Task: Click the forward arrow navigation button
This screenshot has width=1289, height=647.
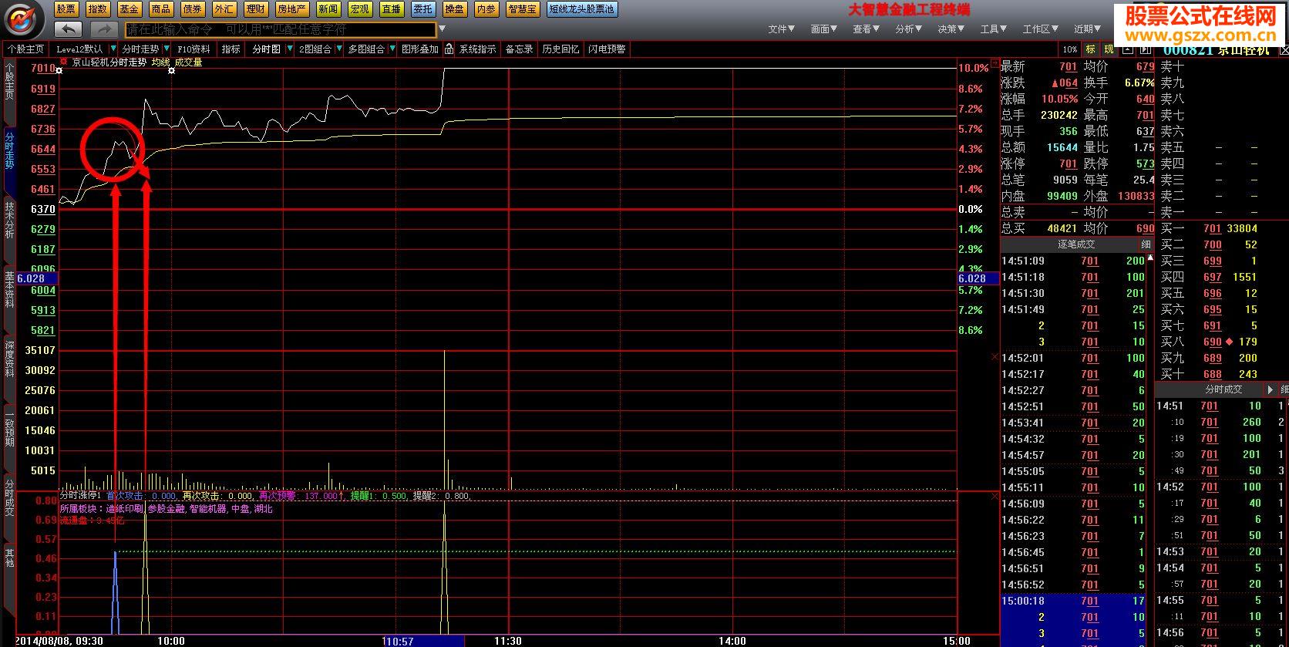Action: click(103, 29)
